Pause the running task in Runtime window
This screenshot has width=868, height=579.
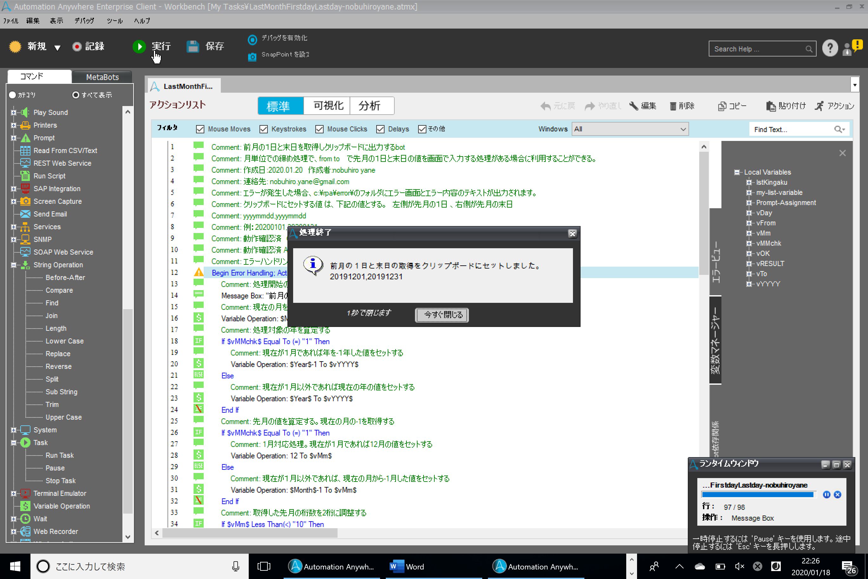click(826, 495)
